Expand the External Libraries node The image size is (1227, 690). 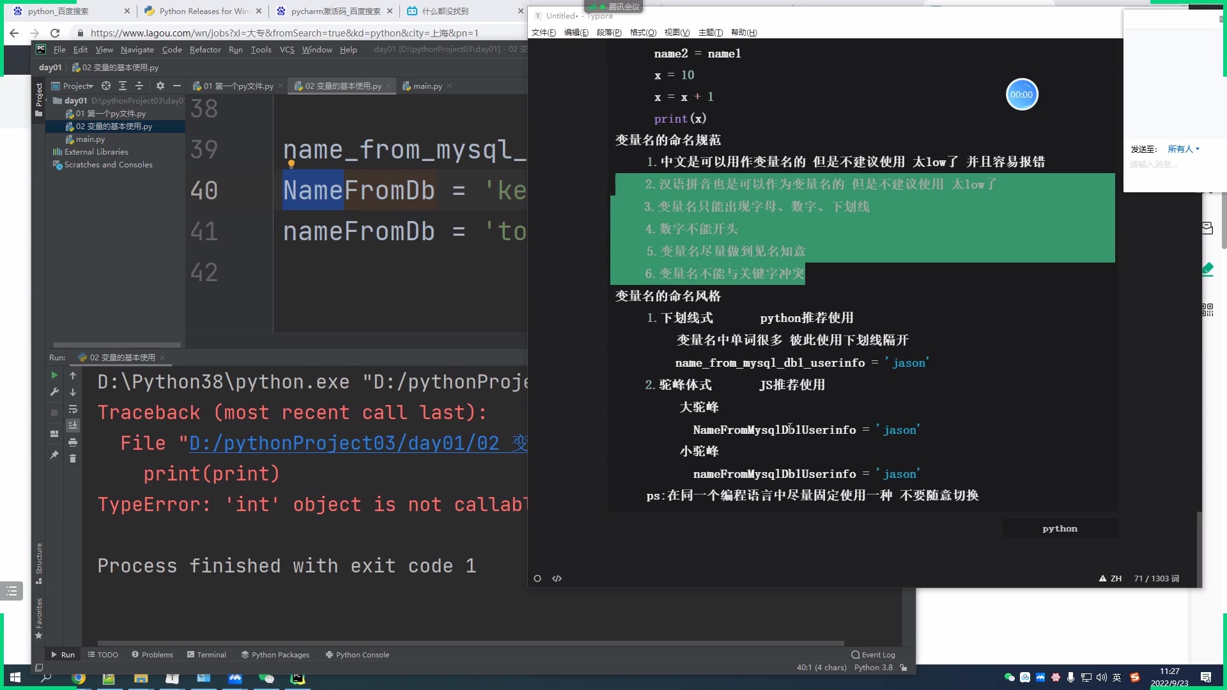tap(95, 151)
